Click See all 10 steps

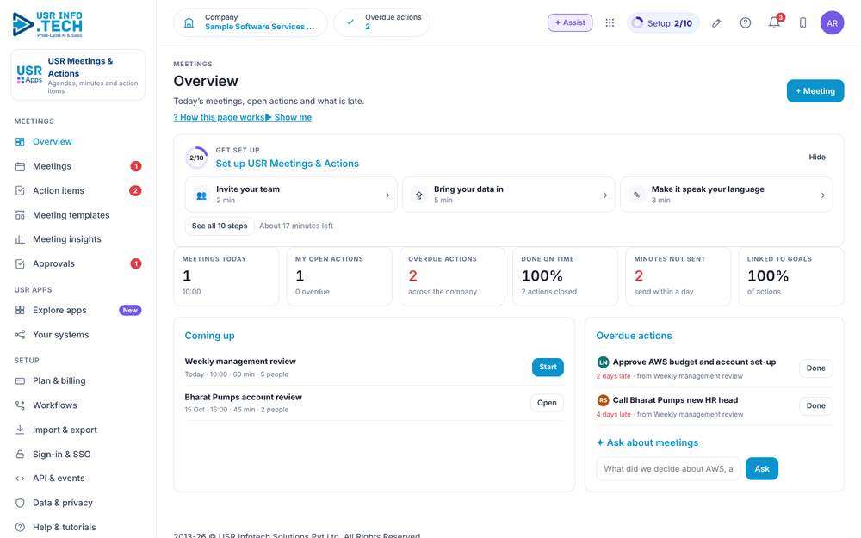(220, 226)
